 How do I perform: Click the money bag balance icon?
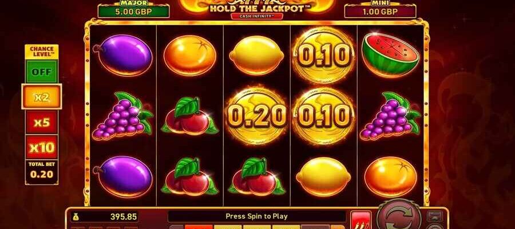pyautogui.click(x=76, y=217)
